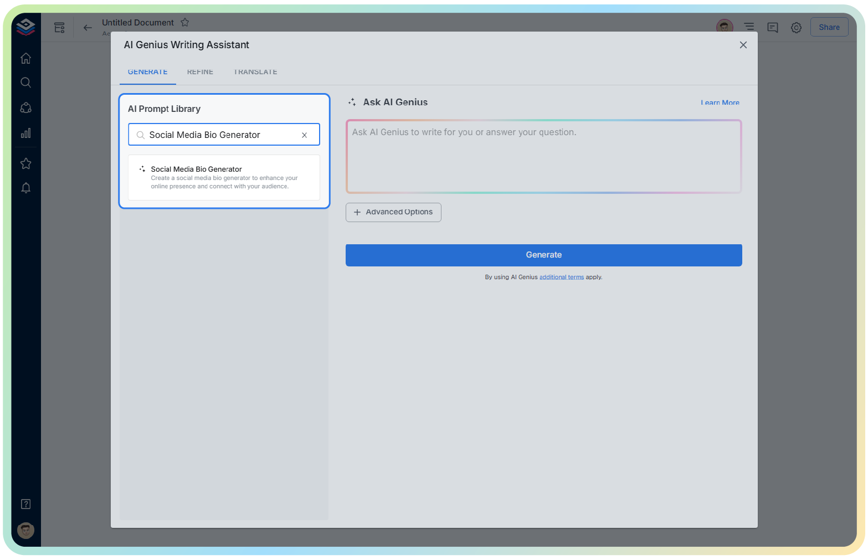The width and height of the screenshot is (868, 560).
Task: Open notifications bell in the left sidebar
Action: [x=25, y=188]
